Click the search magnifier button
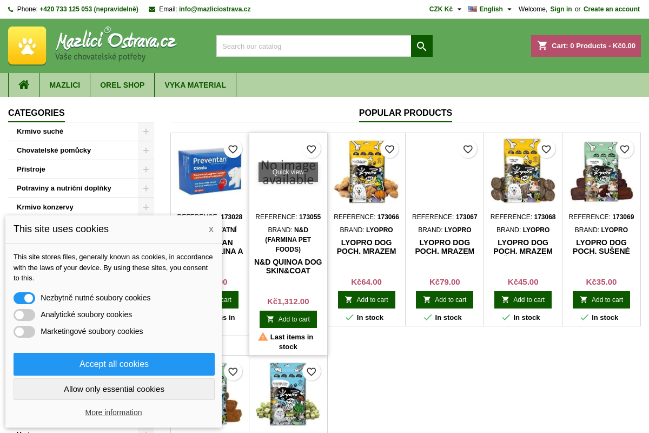This screenshot has height=433, width=649. [x=422, y=46]
